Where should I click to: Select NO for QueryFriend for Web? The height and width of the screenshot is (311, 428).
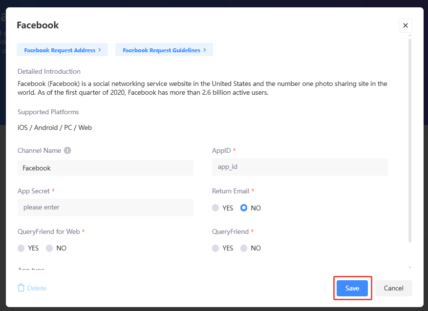[49, 248]
